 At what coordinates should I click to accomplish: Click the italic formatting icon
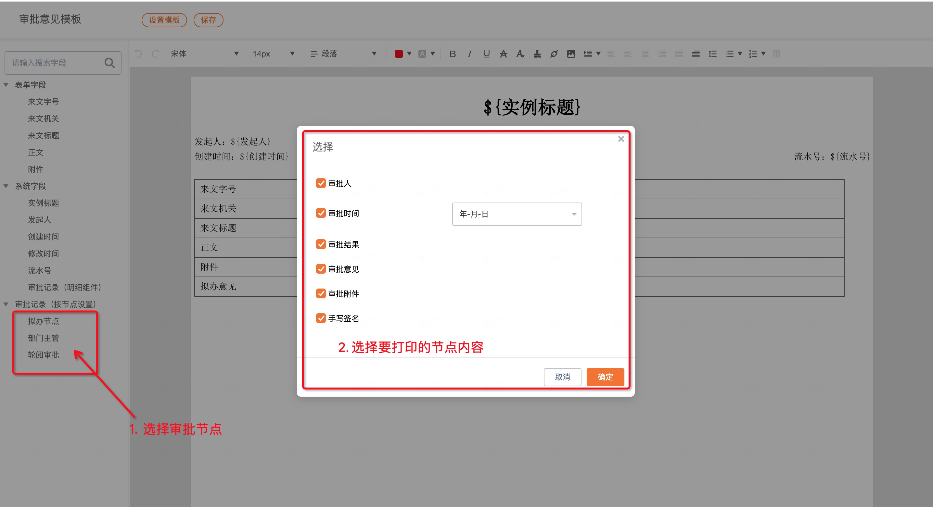click(x=469, y=54)
